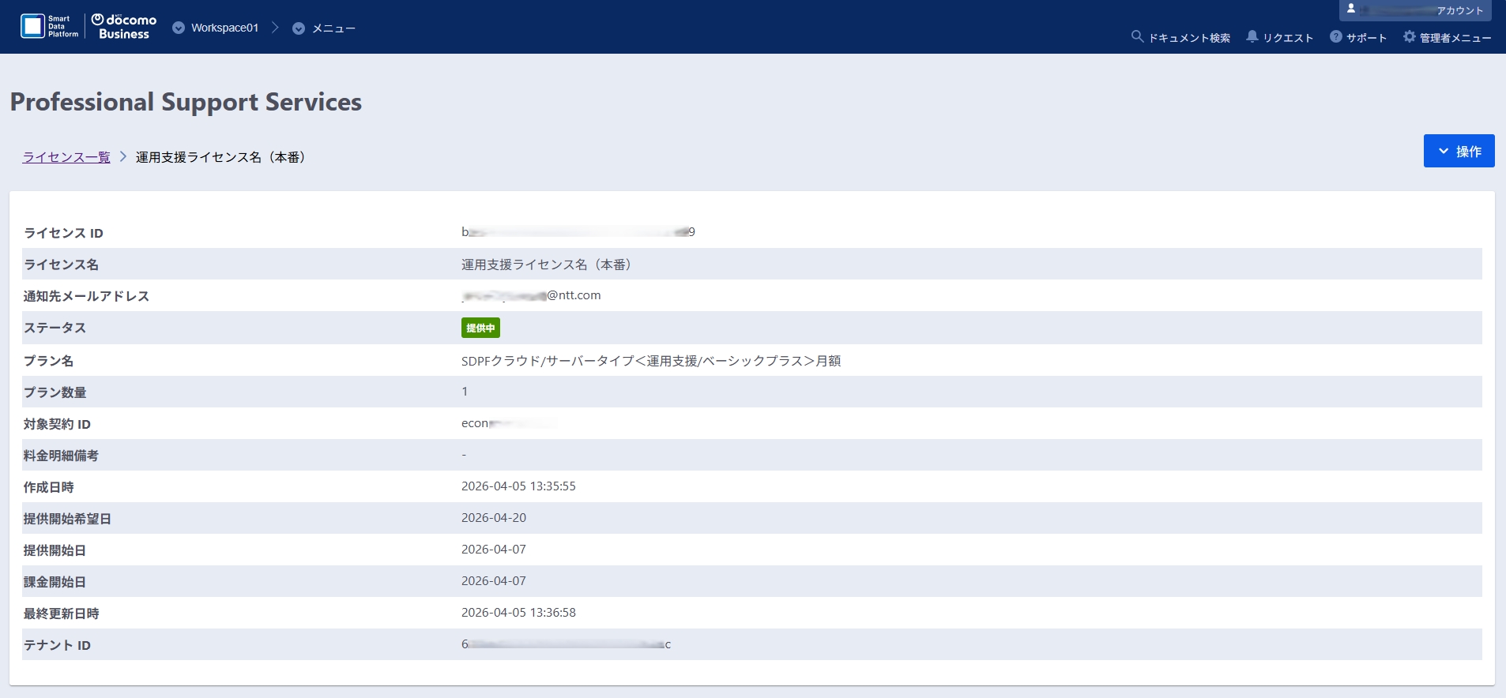The width and height of the screenshot is (1506, 698).
Task: Click the SDPFクラウド plan name value
Action: (650, 361)
